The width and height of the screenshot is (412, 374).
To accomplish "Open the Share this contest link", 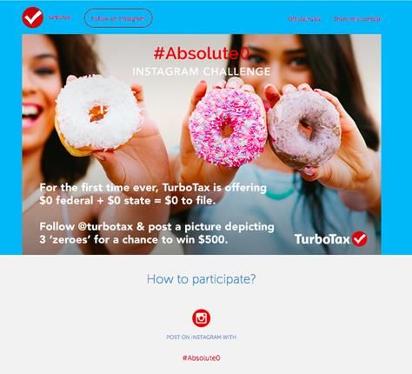I will (x=357, y=19).
